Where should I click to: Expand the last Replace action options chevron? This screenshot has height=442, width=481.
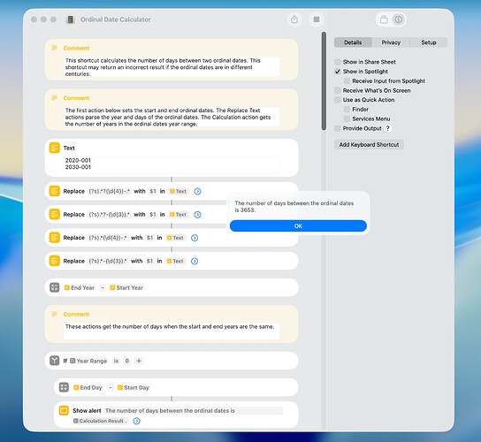[195, 261]
